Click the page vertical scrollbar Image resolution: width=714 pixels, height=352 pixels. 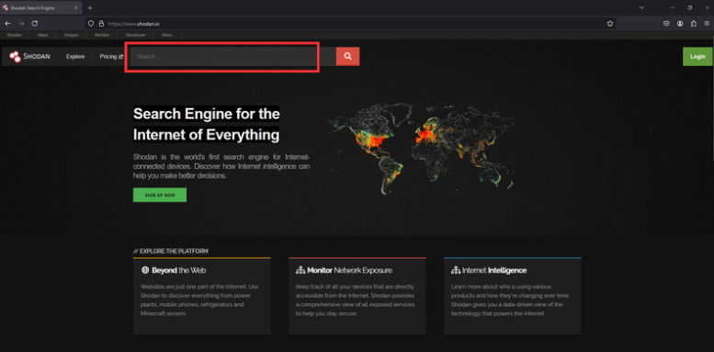[x=712, y=100]
